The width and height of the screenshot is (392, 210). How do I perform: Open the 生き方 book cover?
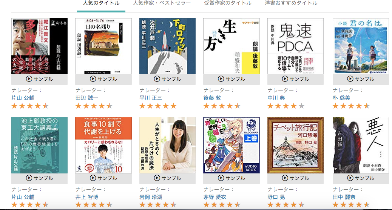pos(231,46)
